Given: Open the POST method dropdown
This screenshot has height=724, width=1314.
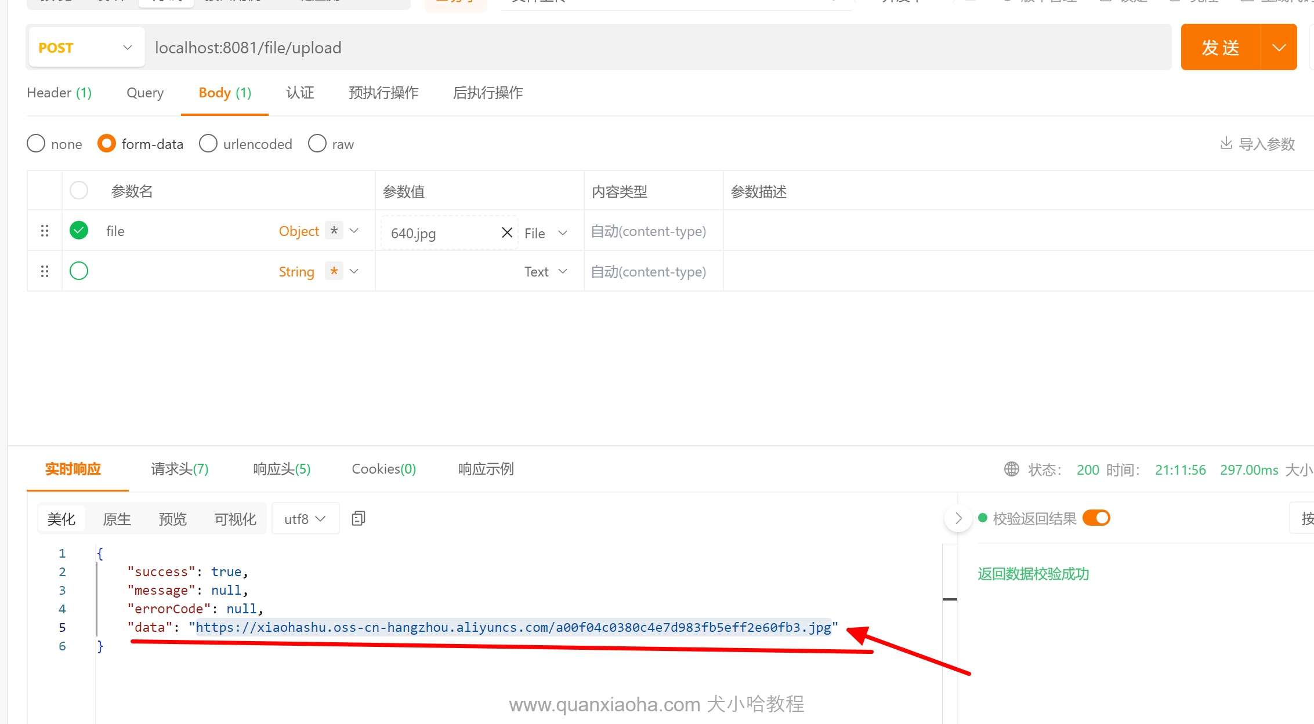Looking at the screenshot, I should pos(86,48).
